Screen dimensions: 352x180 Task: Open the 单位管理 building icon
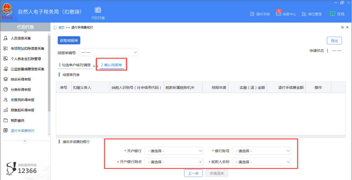(x=304, y=14)
